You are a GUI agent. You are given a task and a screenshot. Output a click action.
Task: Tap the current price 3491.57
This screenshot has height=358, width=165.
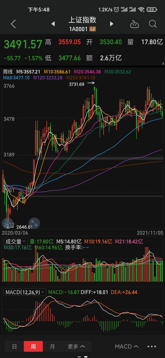[23, 44]
